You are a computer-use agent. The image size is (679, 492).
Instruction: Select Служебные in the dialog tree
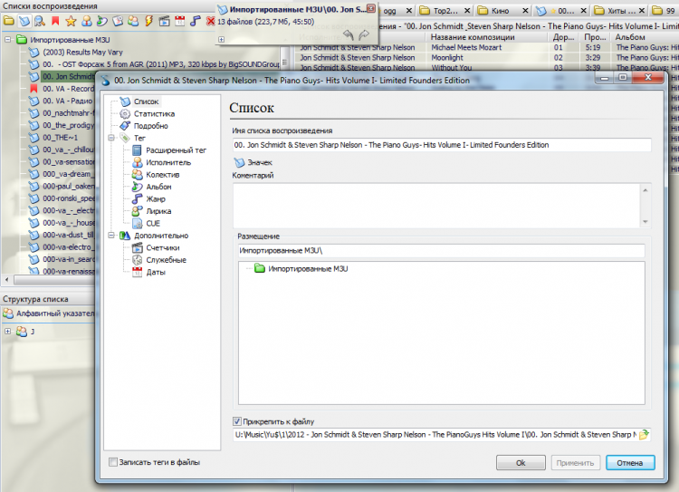point(166,260)
